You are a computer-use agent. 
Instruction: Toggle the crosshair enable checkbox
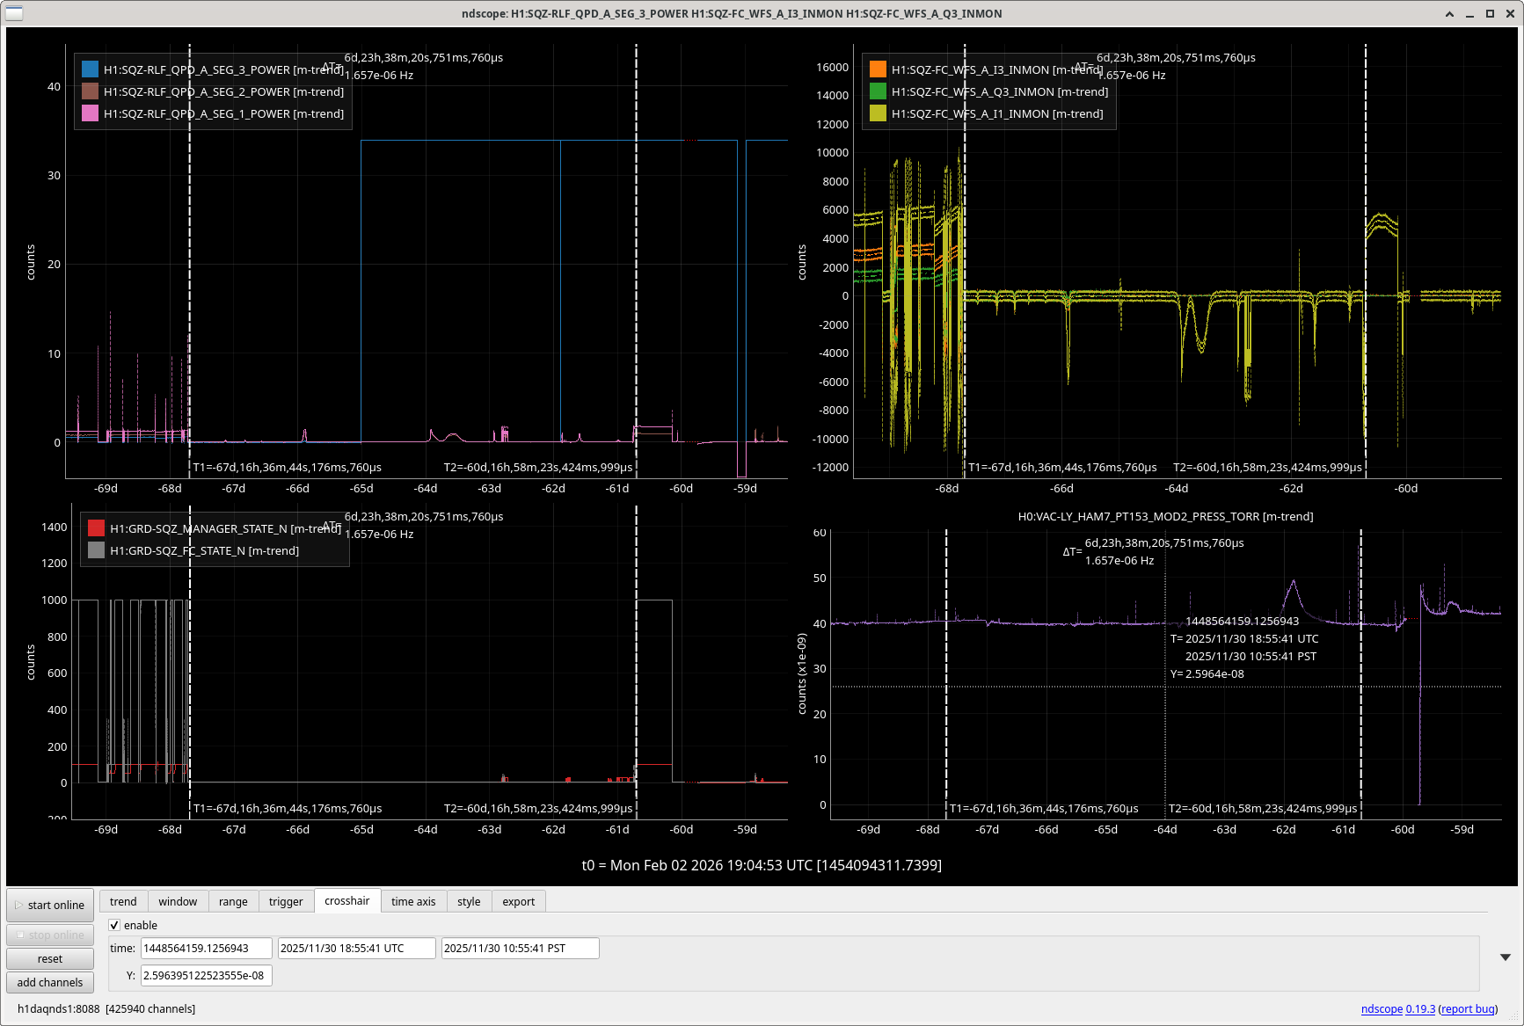[x=114, y=925]
